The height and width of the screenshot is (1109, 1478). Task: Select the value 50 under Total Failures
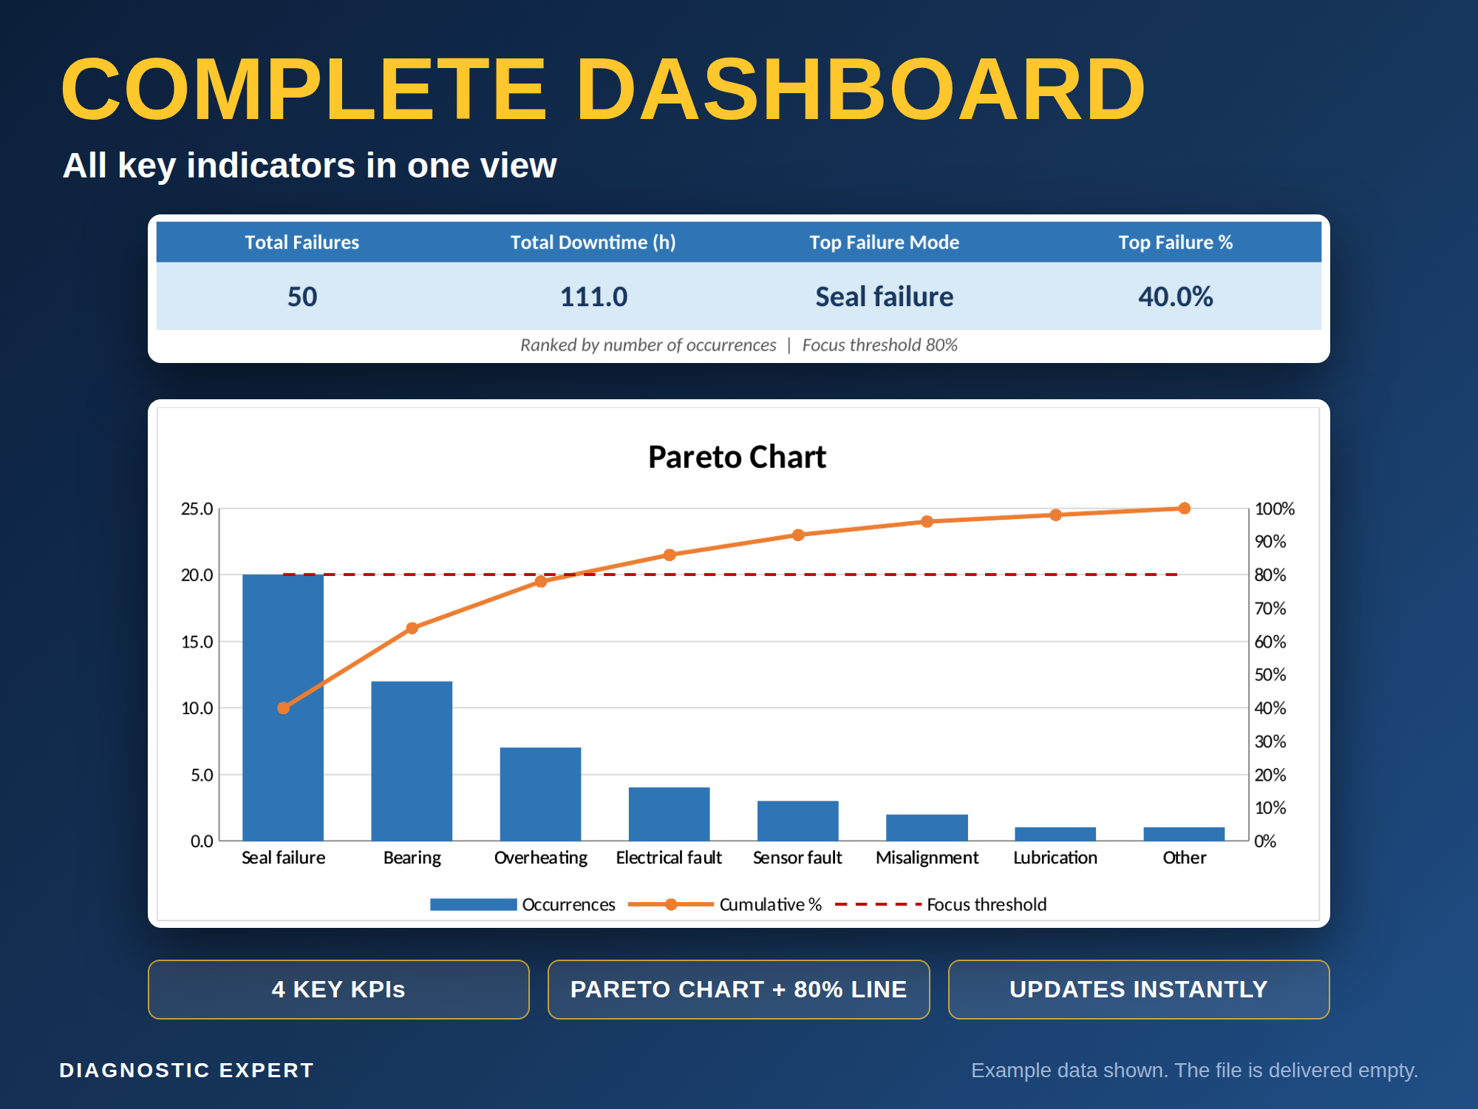[x=302, y=296]
